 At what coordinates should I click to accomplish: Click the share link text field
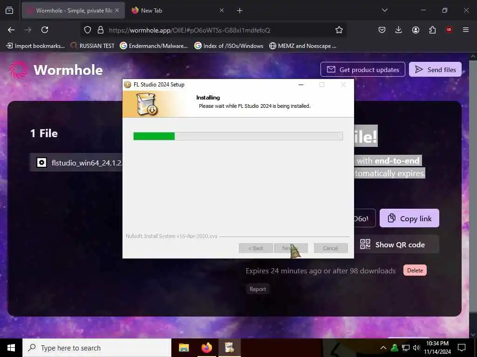(x=365, y=218)
